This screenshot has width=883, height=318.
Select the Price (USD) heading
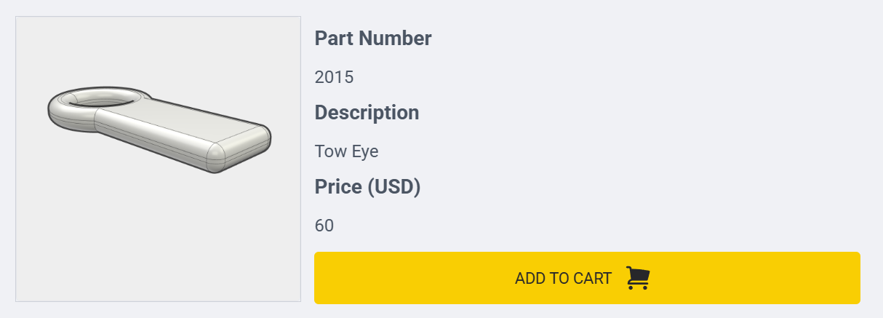pos(367,187)
